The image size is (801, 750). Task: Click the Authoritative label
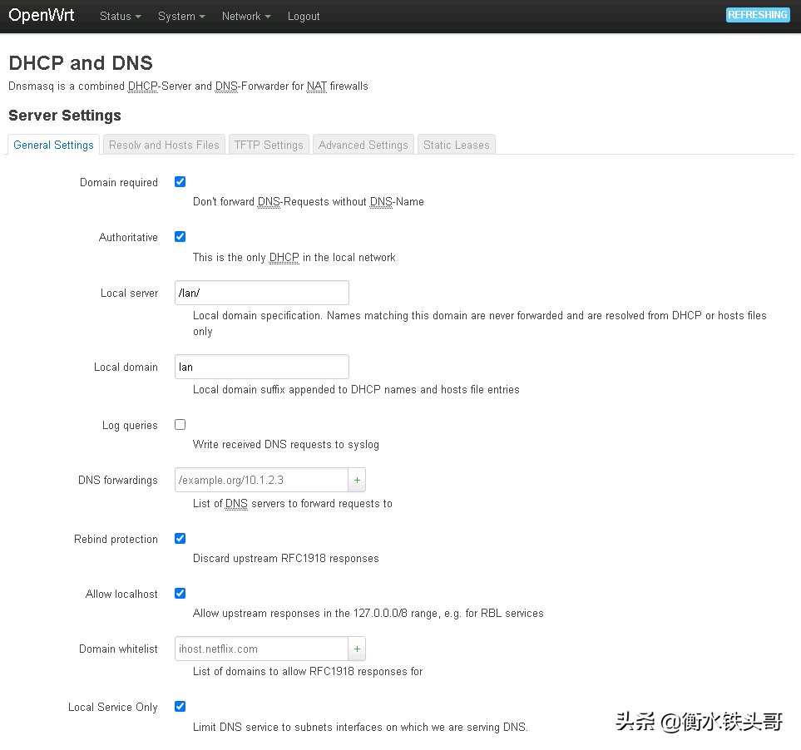coord(128,238)
